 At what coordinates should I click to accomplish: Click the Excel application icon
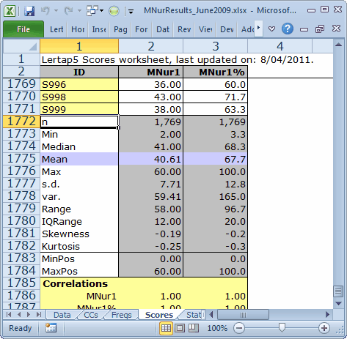pos(10,11)
